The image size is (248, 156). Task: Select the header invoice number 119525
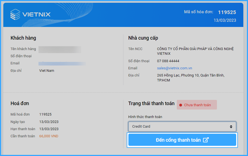pos(227,12)
